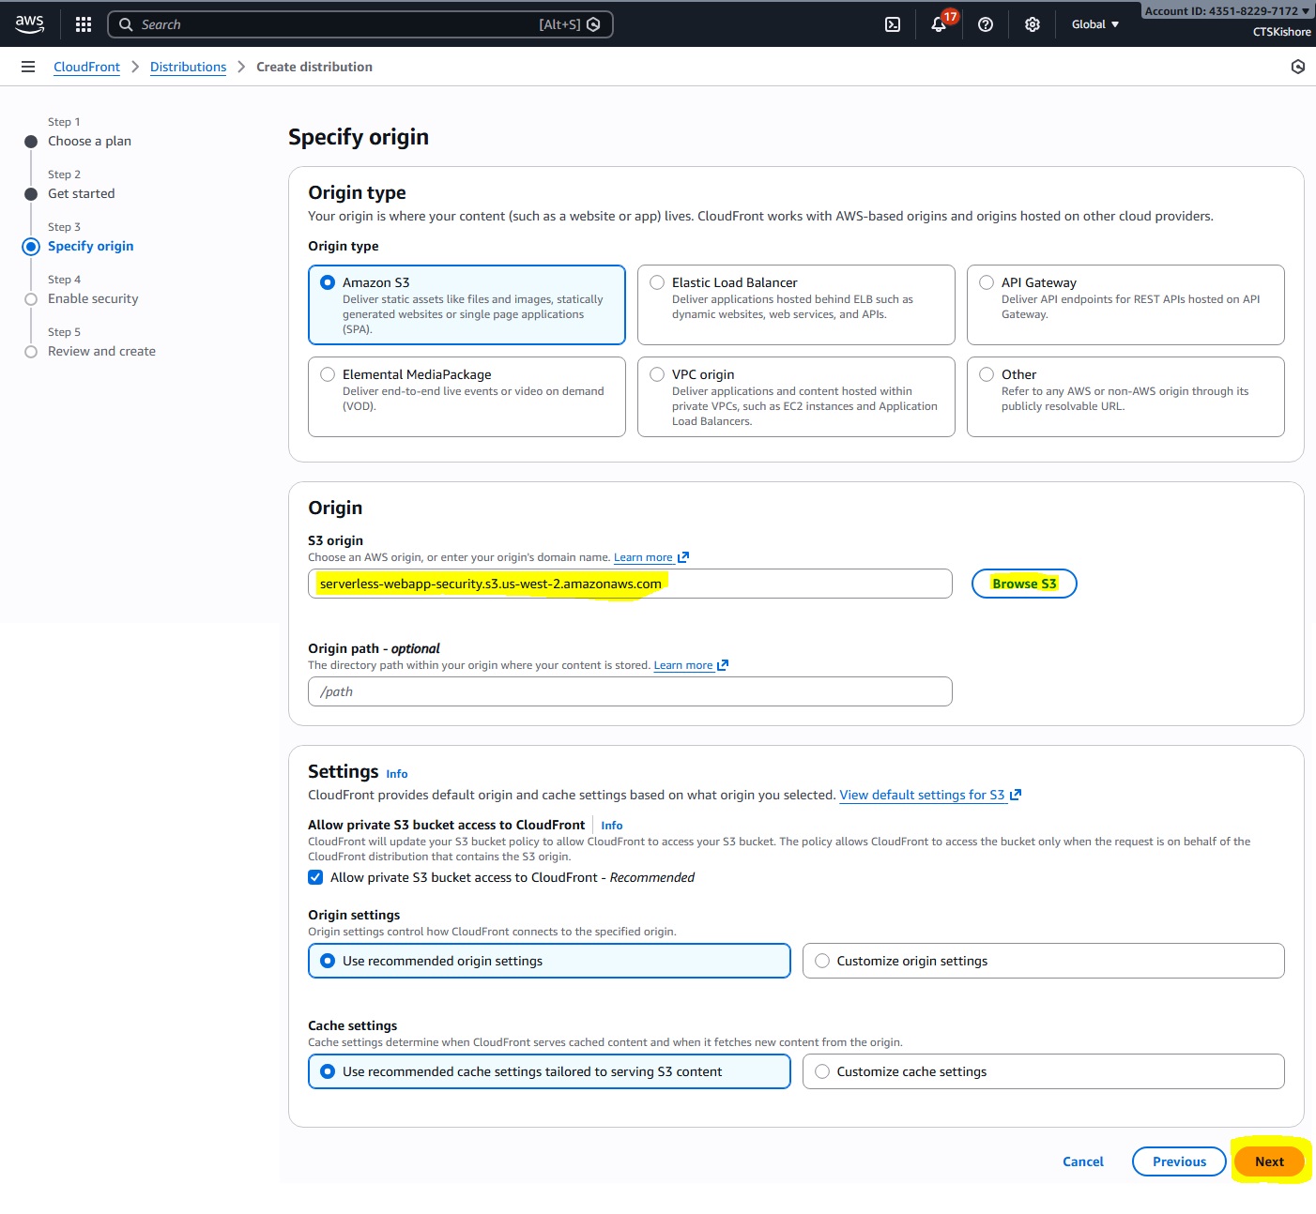Open View default settings for S3 link
The width and height of the screenshot is (1316, 1214).
click(922, 795)
